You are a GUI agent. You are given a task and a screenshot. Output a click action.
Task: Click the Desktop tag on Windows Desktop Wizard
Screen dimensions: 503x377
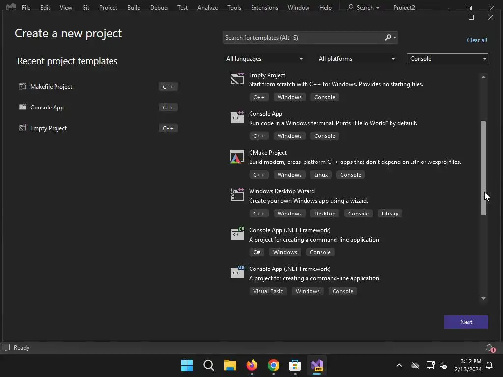pos(325,214)
